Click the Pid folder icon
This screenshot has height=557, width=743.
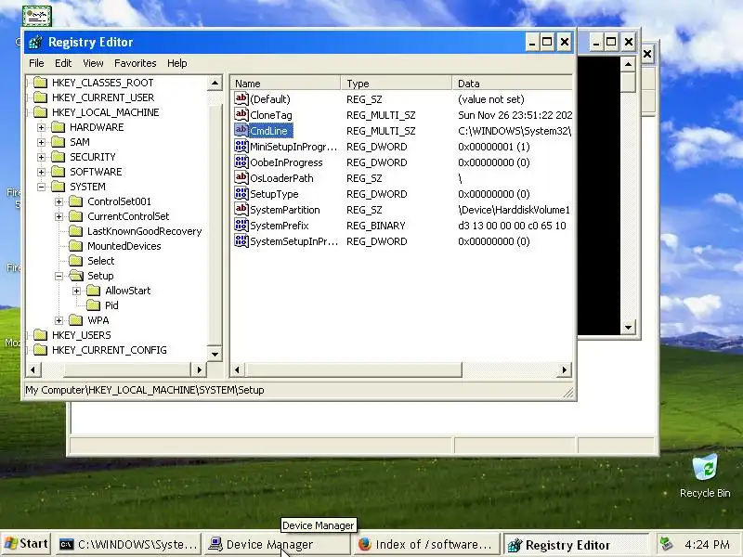pyautogui.click(x=94, y=305)
